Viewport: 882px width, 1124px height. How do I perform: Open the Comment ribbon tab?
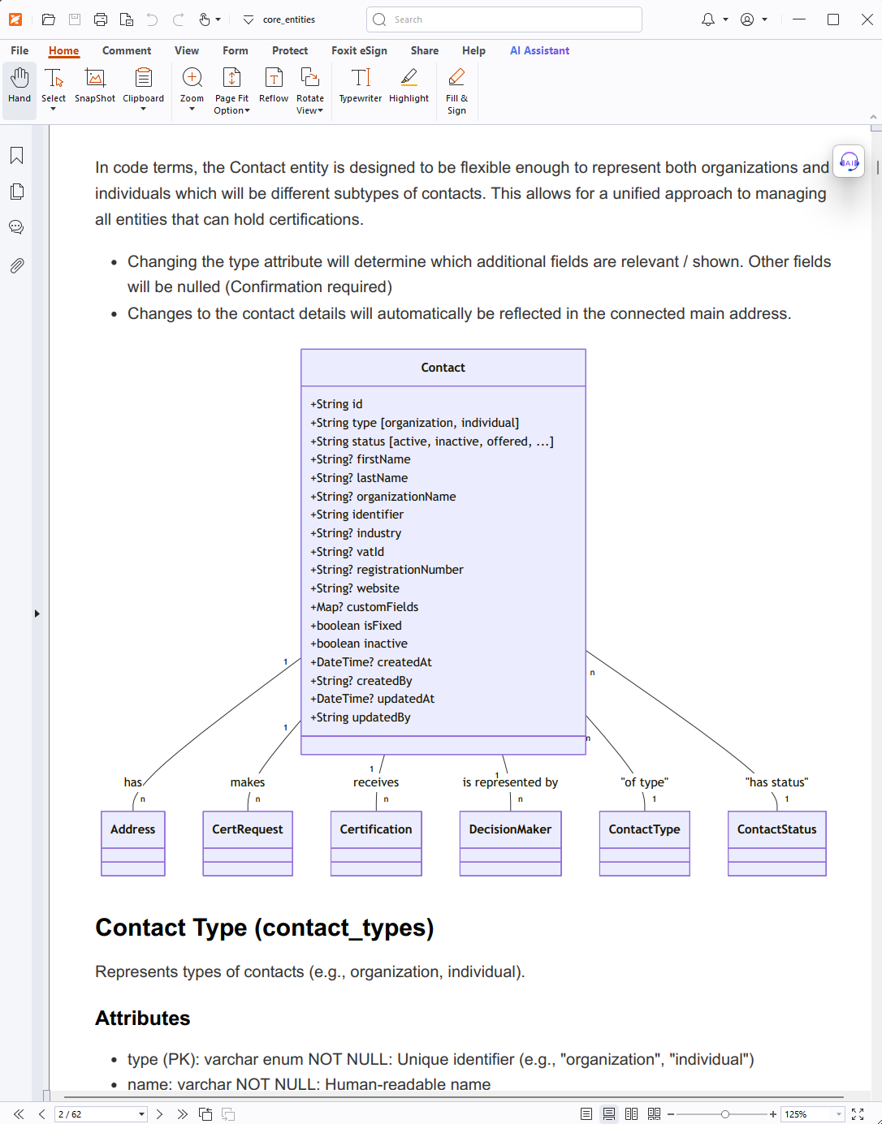[x=127, y=50]
